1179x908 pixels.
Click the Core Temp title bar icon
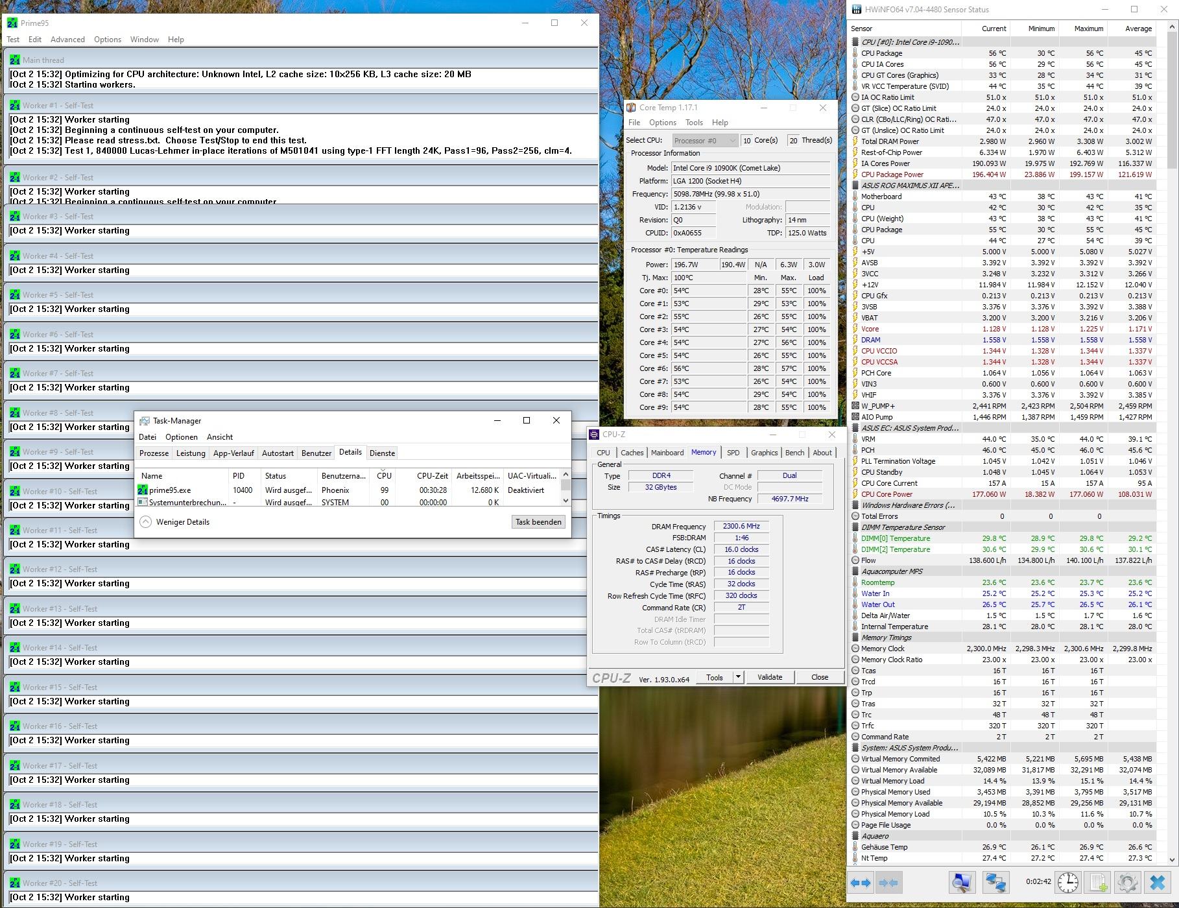(x=631, y=108)
